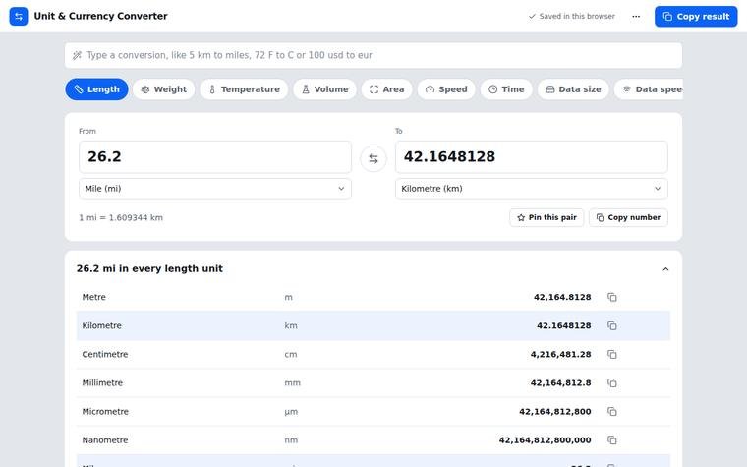Click the To value field showing 42.1648128
Image resolution: width=747 pixels, height=467 pixels.
point(531,156)
